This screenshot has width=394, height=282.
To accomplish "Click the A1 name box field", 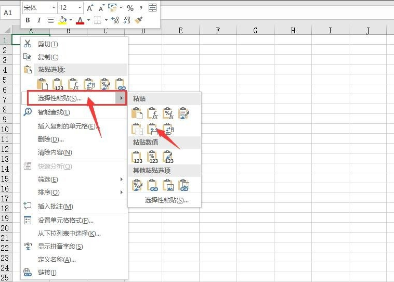I will coord(9,13).
